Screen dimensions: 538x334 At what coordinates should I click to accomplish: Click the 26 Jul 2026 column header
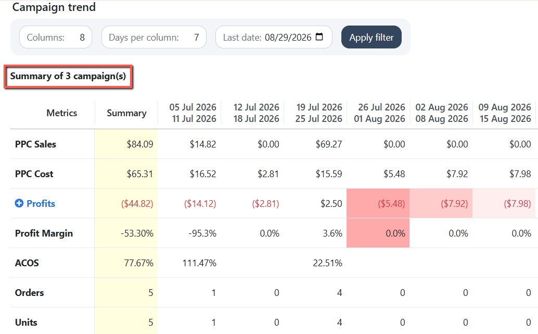click(378, 113)
